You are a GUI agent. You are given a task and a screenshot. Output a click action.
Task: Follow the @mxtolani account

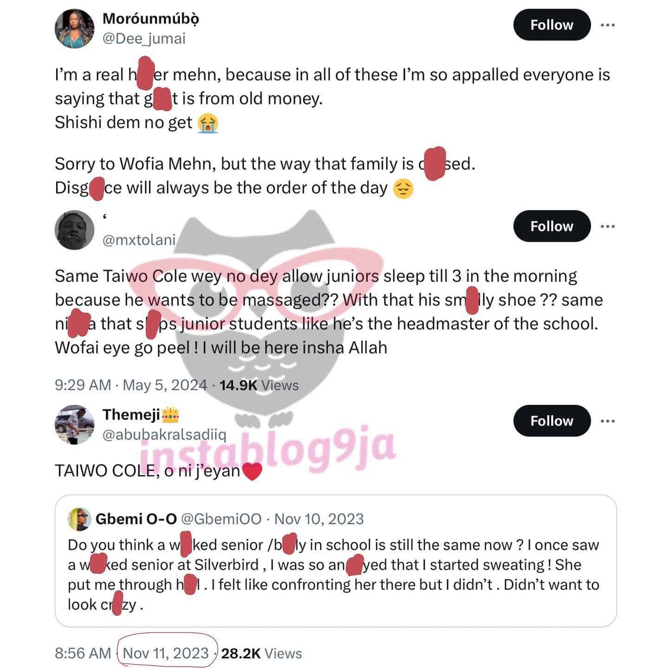(552, 226)
